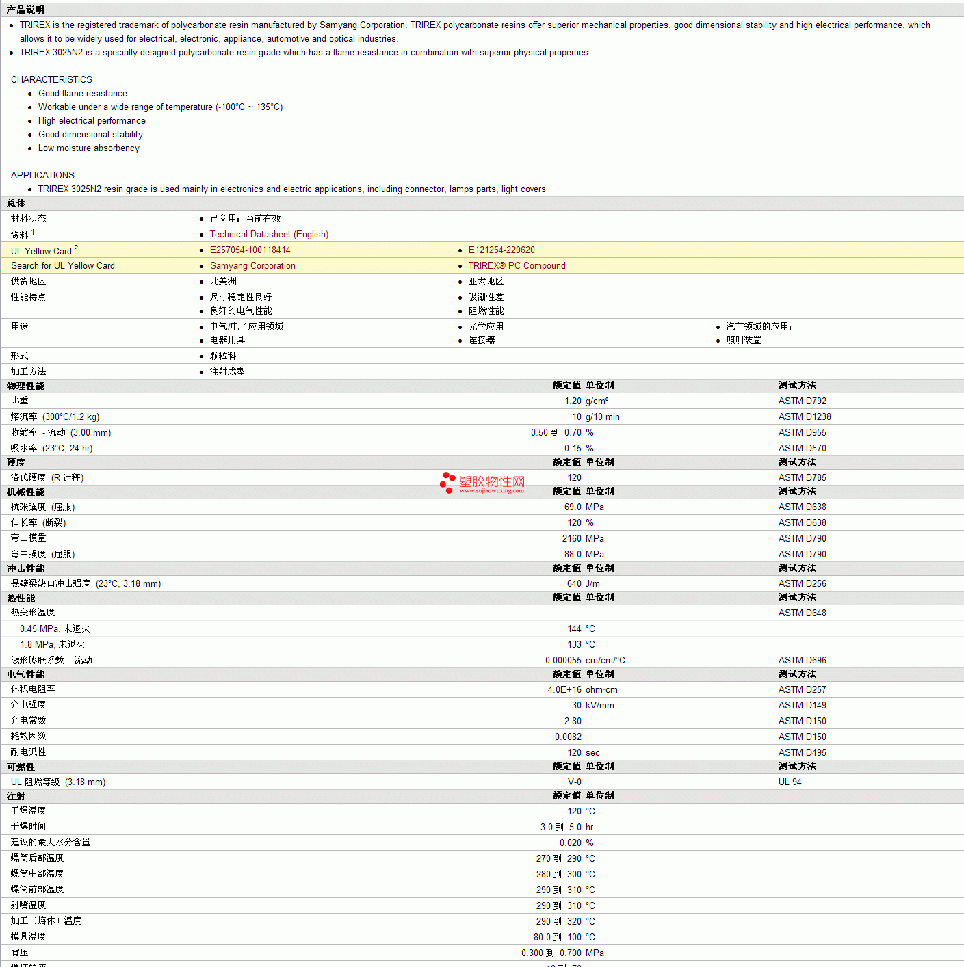Viewport: 964px width, 967px height.
Task: Click the 4.0E+16 resistivity value
Action: (x=564, y=689)
